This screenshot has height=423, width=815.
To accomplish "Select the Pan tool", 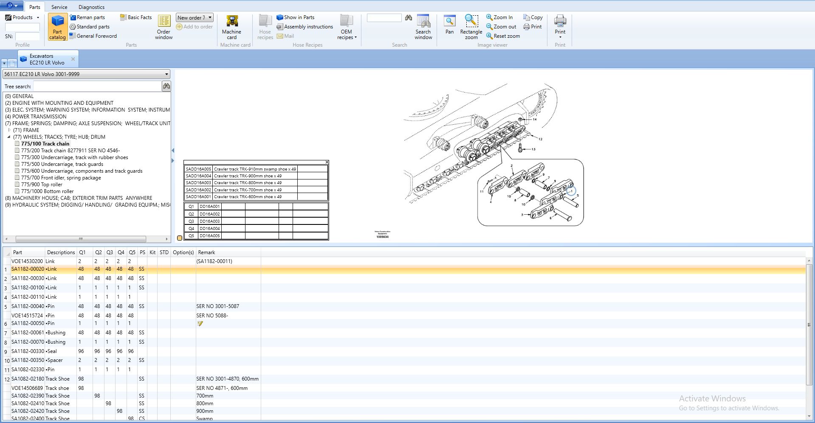I will click(x=449, y=25).
